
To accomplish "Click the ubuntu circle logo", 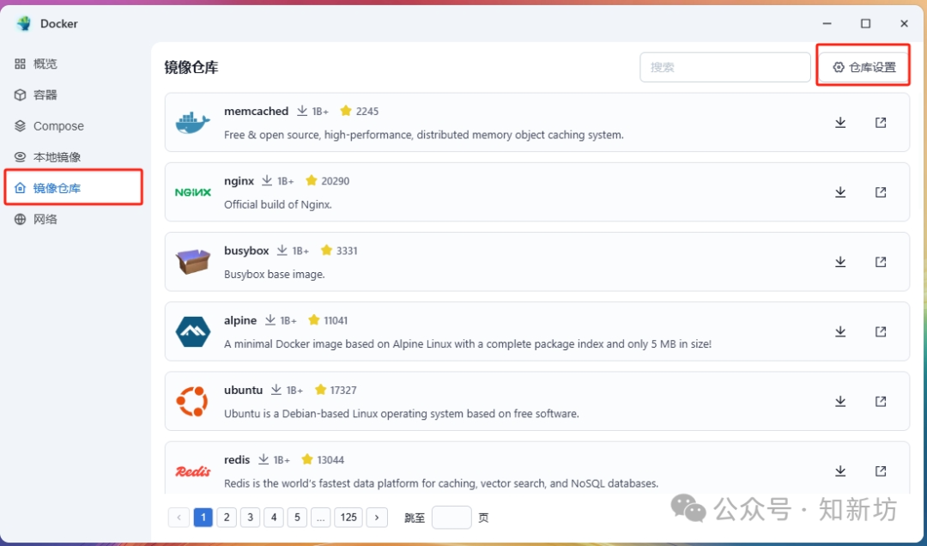I will [192, 402].
